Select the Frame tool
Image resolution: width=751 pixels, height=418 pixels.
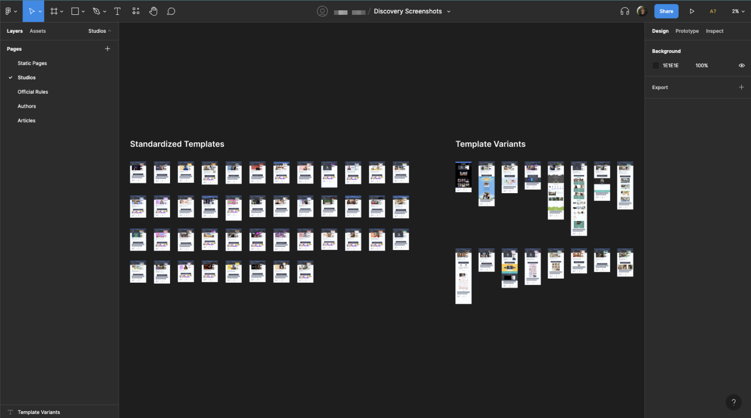(54, 11)
